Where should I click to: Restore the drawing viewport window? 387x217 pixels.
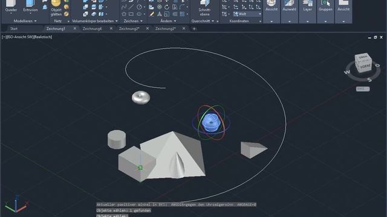tap(375, 37)
